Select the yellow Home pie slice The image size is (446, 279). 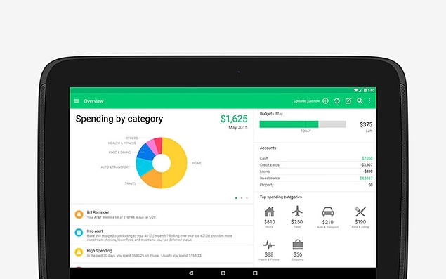(176, 164)
